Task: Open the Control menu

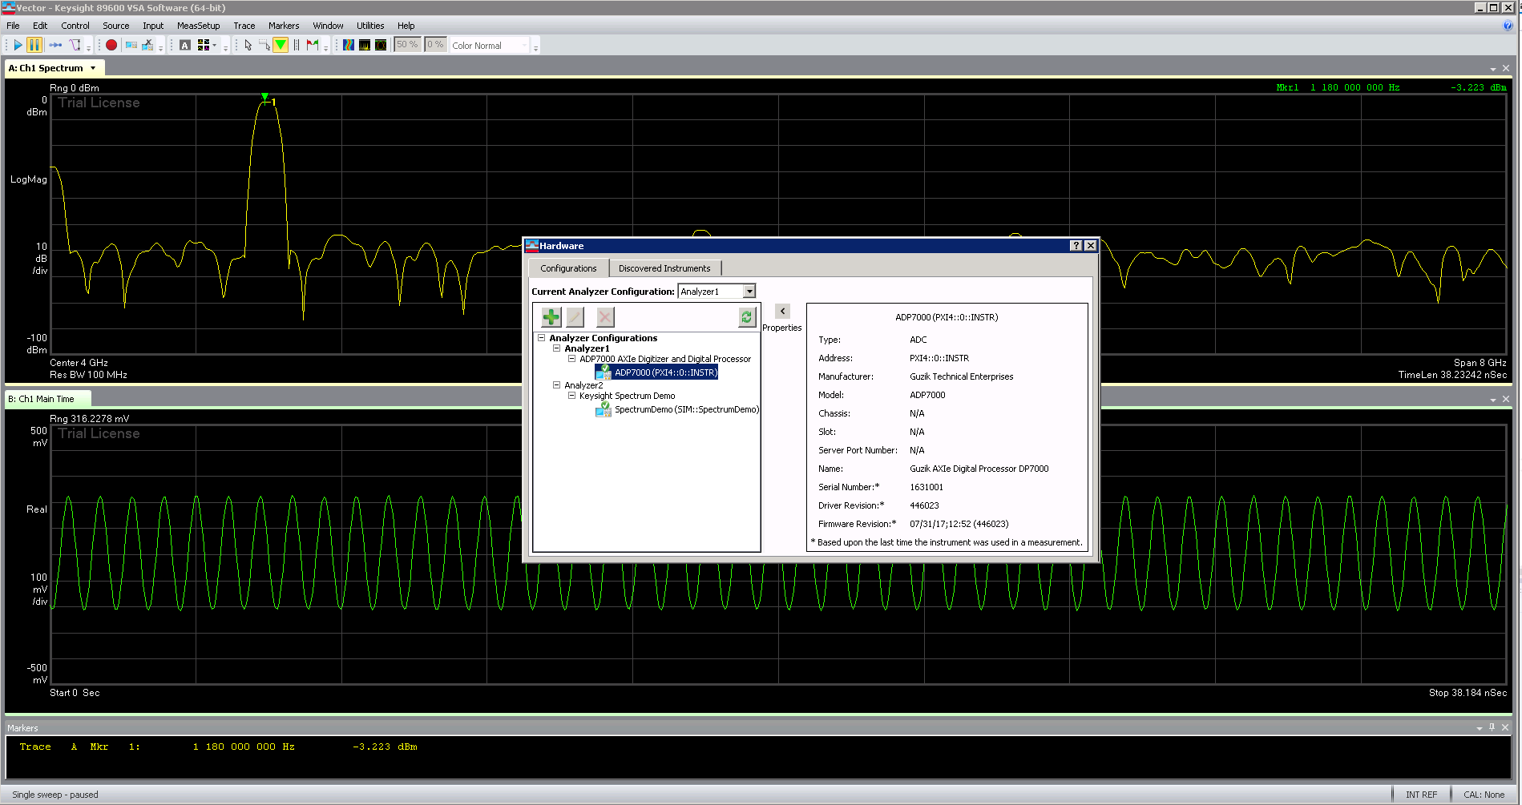Action: click(x=75, y=26)
